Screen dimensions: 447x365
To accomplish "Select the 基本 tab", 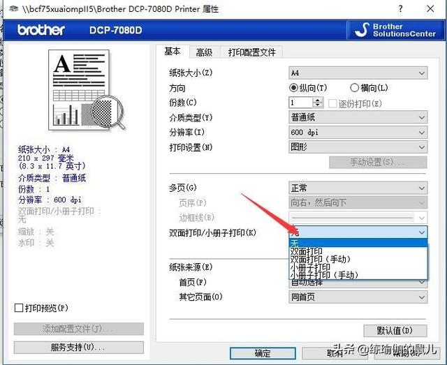I will (173, 51).
